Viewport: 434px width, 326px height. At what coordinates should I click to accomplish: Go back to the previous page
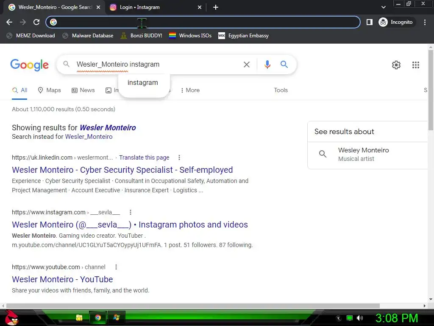tap(9, 22)
